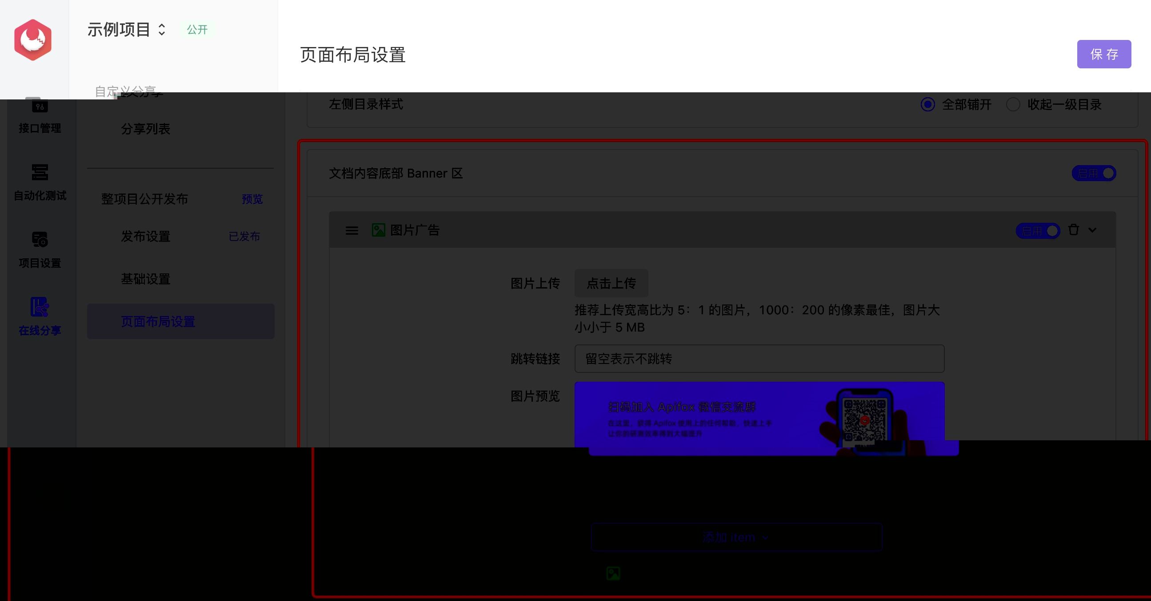Click the 预览 link beside 整项目公开发布
Viewport: 1151px width, 601px height.
tap(252, 199)
